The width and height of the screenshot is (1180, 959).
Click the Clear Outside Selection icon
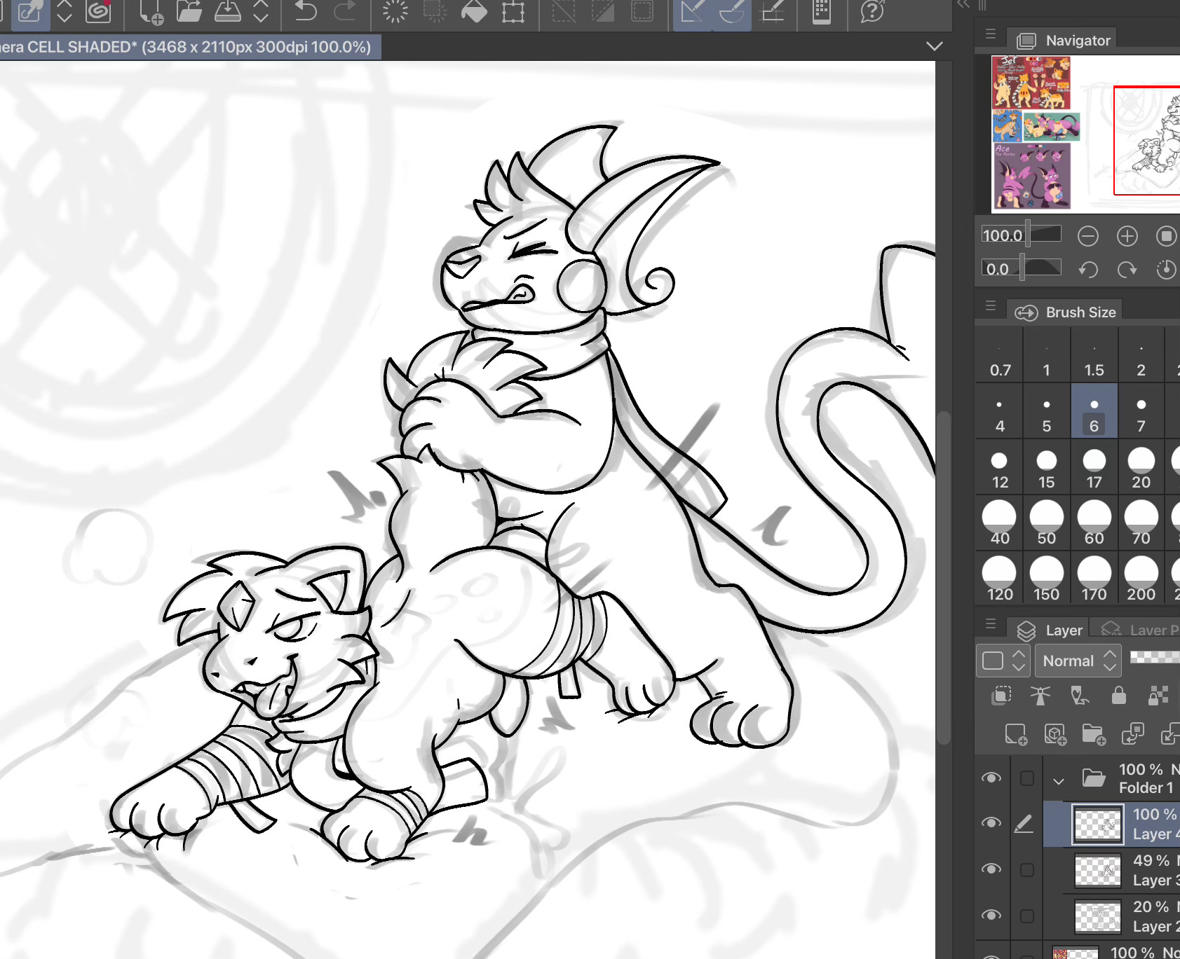[x=435, y=11]
